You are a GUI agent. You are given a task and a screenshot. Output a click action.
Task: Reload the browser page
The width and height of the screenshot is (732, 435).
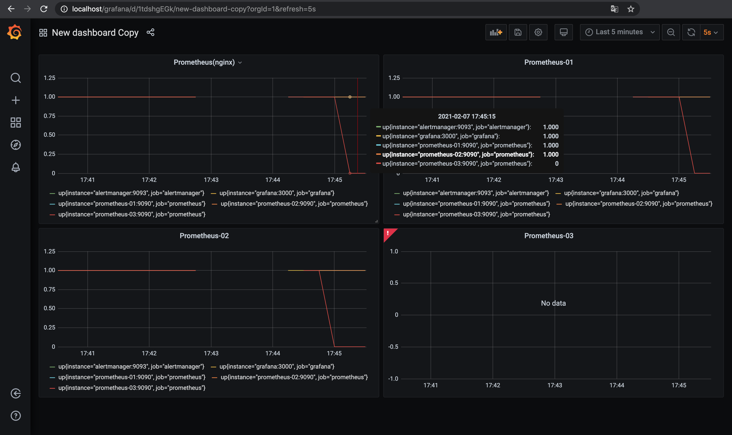tap(44, 9)
